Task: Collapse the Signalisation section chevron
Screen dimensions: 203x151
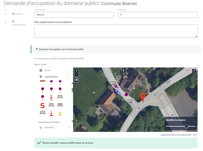Action: click(69, 77)
